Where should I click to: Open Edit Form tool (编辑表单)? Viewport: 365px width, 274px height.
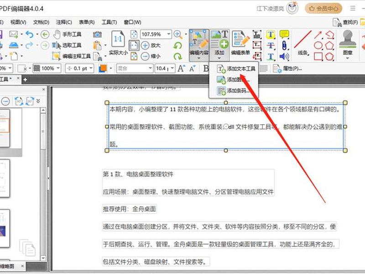click(240, 43)
